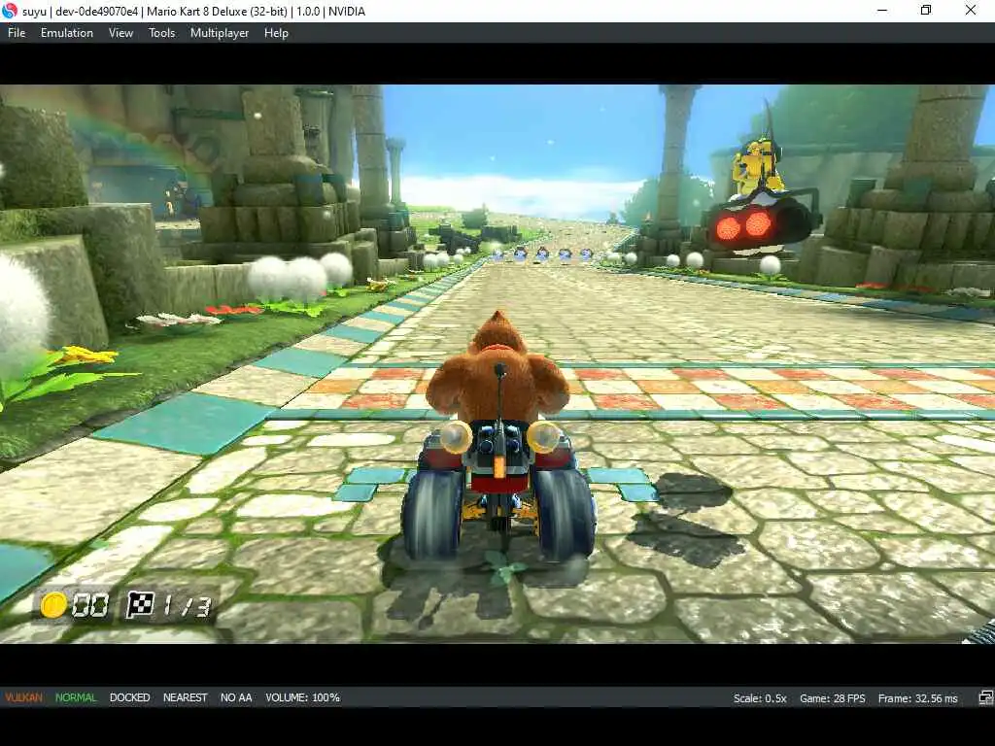Open the Multiplayer menu
995x746 pixels.
(220, 33)
